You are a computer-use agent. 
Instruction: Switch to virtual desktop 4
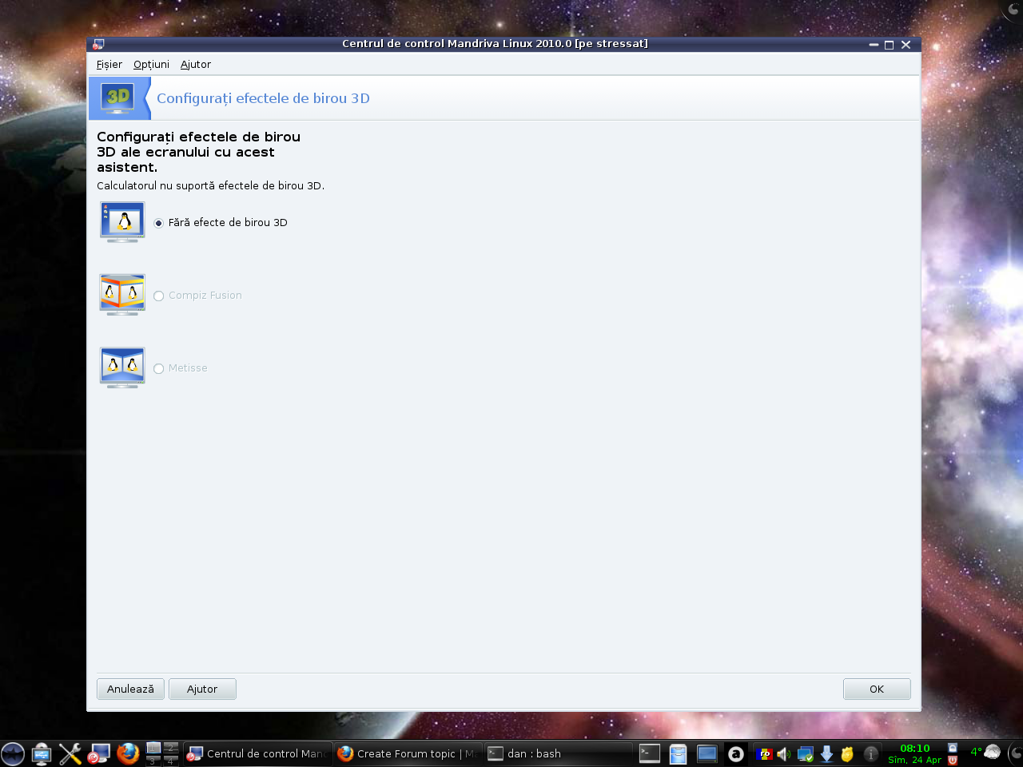[x=170, y=760]
